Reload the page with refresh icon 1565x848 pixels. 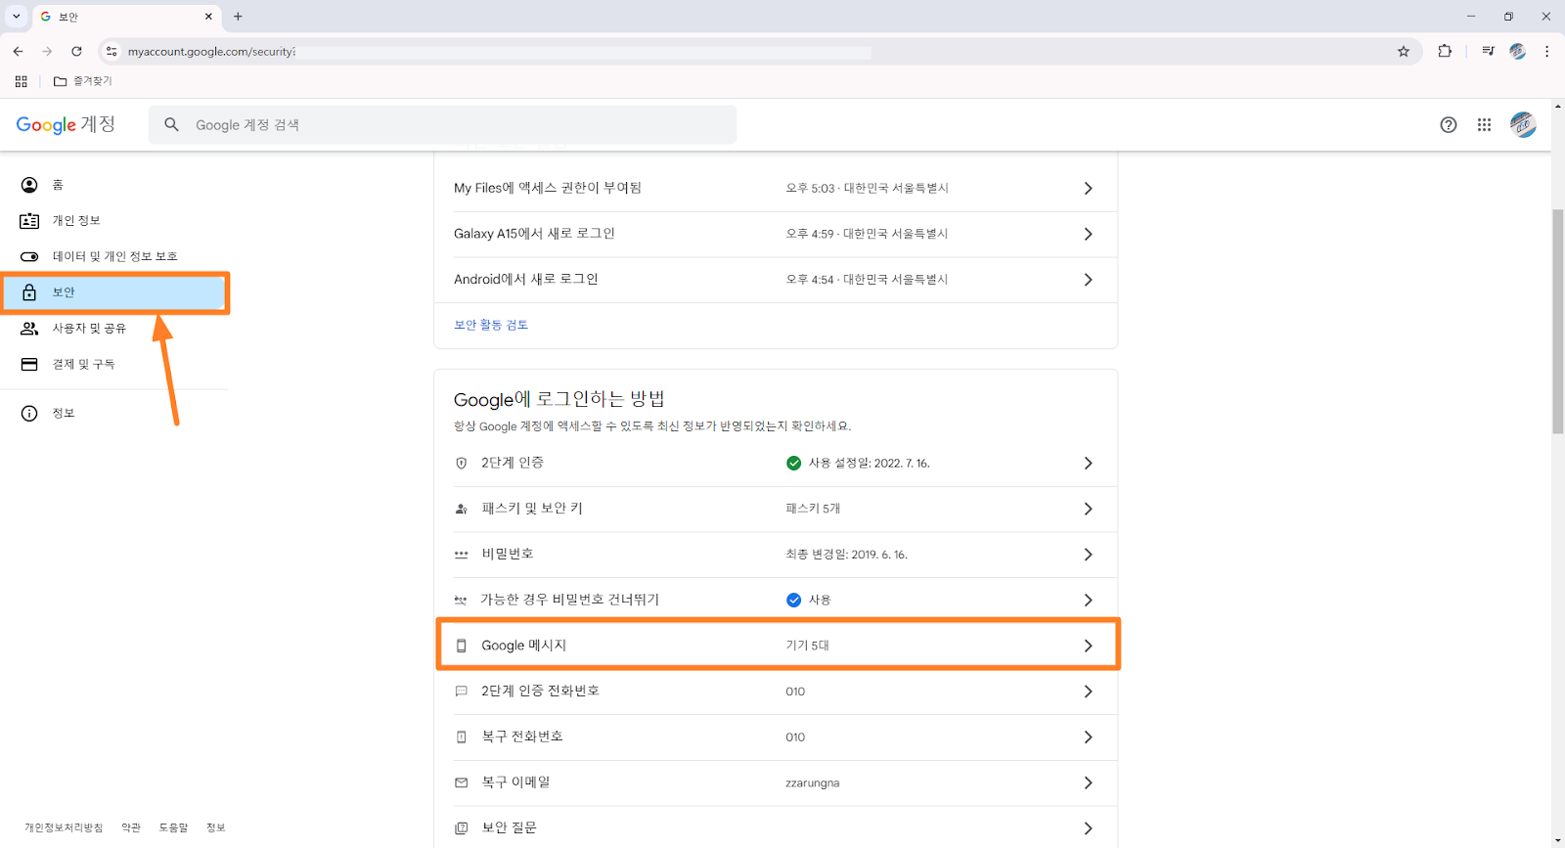click(76, 51)
